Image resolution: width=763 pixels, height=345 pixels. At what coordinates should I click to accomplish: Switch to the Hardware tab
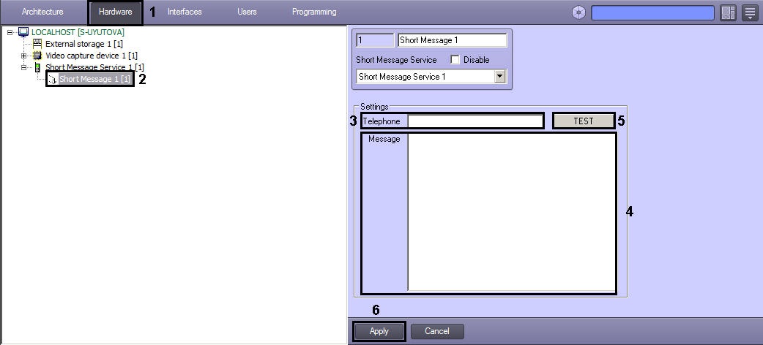115,12
